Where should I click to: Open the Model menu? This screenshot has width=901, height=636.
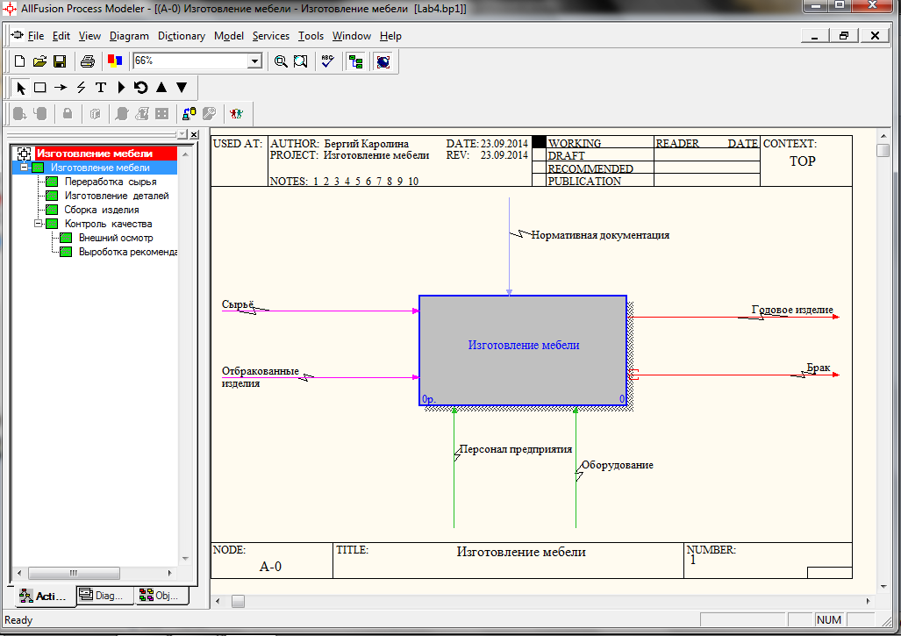coord(229,36)
